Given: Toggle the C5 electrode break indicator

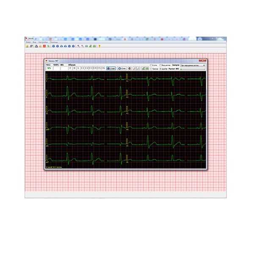Looking at the screenshot, I should coord(99,68).
